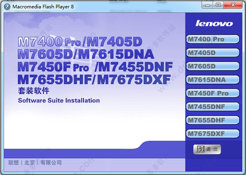The width and height of the screenshot is (246, 175).
Task: Click the 退出 exit button
Action: coord(207,149)
